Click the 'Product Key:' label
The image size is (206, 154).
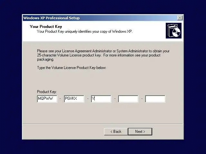(x=47, y=92)
